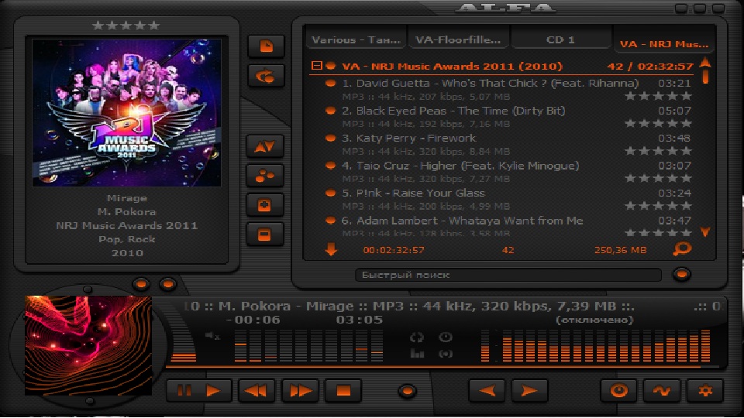Stop playback with the square stop button
Screen dimensions: 744x418
343,391
